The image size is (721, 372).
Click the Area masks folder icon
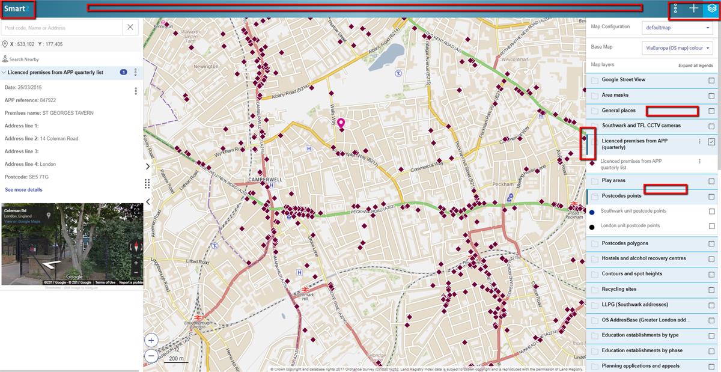click(x=595, y=96)
